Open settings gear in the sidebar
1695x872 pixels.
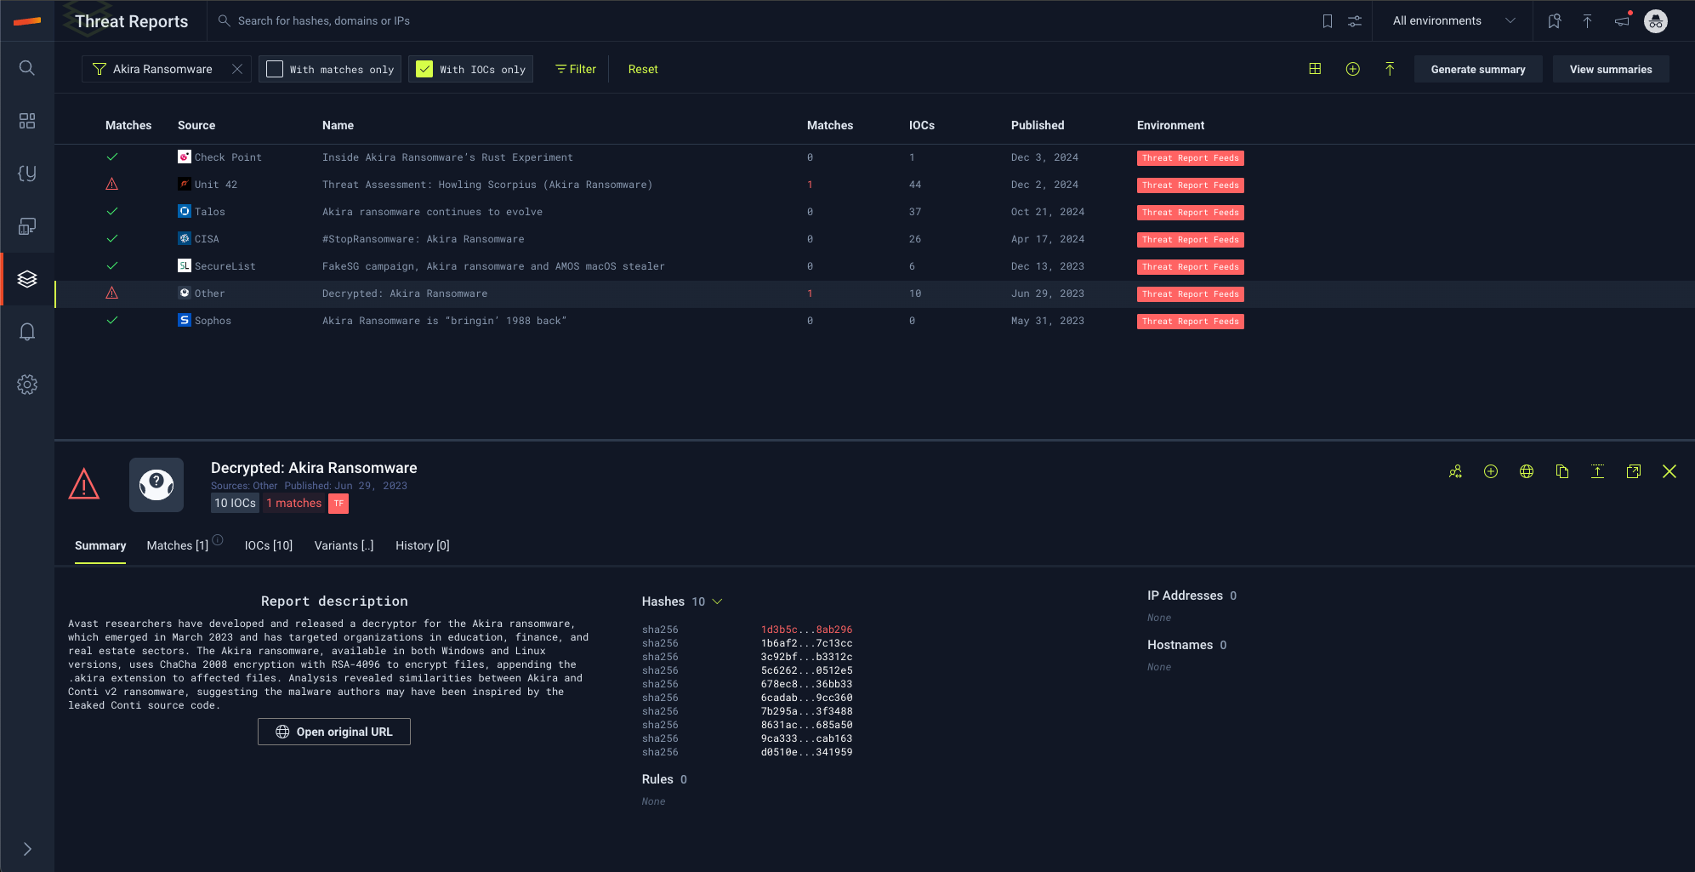27,385
